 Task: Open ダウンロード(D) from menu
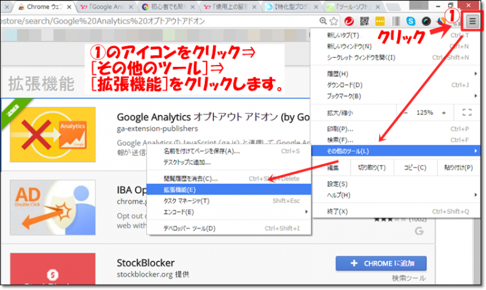tap(395, 85)
